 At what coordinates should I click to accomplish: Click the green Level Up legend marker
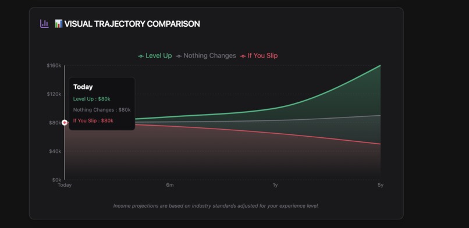point(141,56)
